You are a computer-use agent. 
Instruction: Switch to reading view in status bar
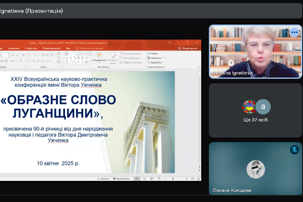click(x=152, y=179)
